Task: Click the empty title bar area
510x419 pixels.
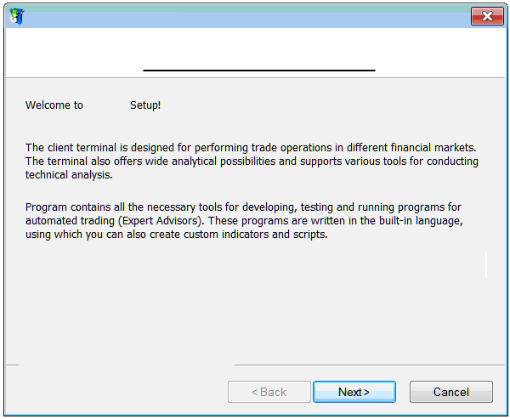Action: [246, 16]
